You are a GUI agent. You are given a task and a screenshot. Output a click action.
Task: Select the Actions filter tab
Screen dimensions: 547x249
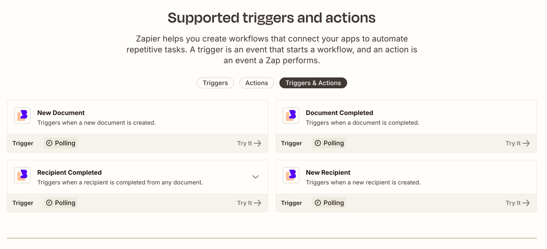257,83
